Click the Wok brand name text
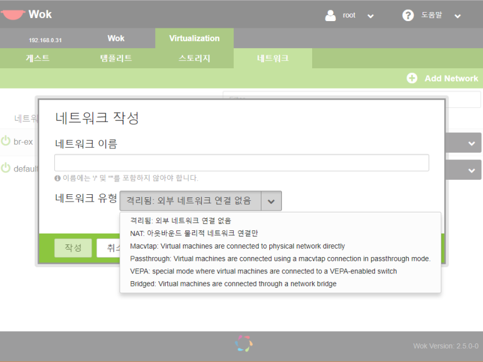The image size is (483, 362). pyautogui.click(x=40, y=14)
